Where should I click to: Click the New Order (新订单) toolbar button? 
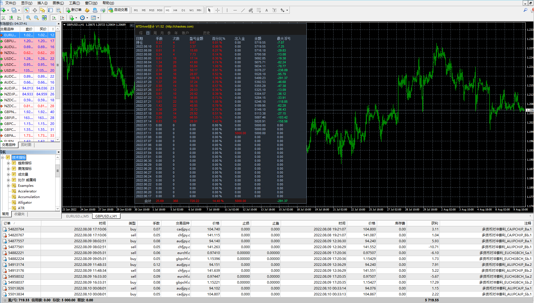pyautogui.click(x=74, y=10)
